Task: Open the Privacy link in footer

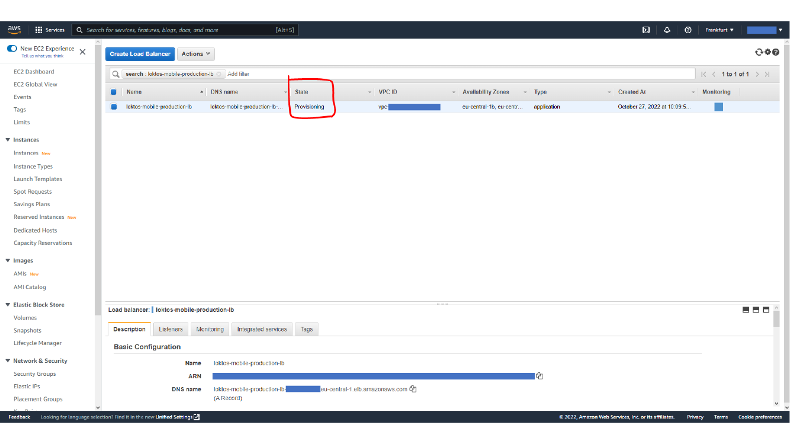Action: pyautogui.click(x=695, y=417)
